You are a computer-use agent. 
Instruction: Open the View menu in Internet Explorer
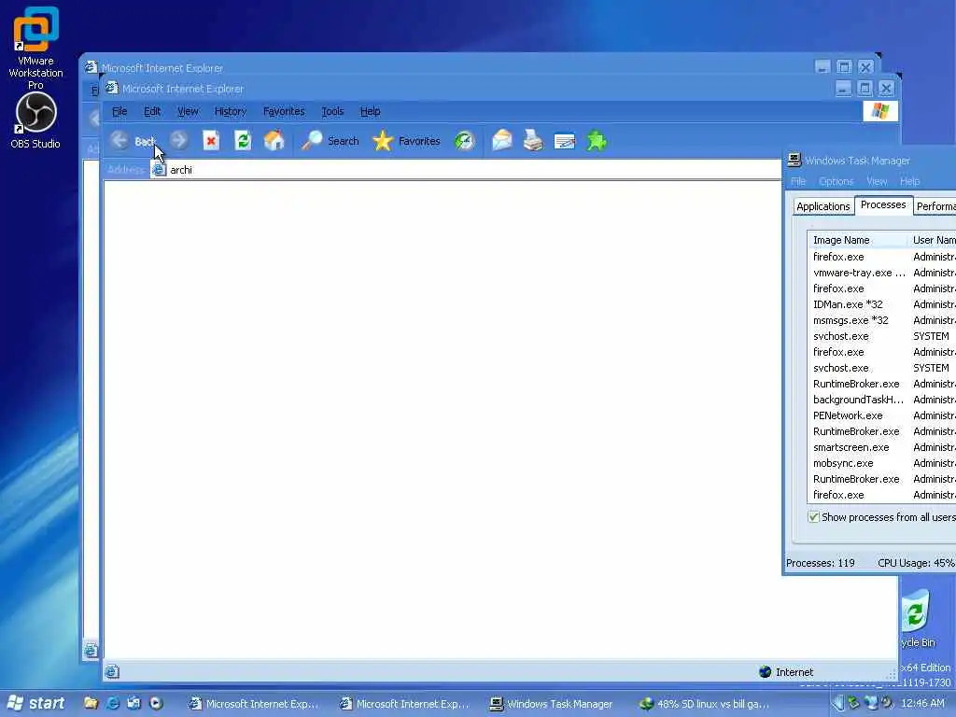[x=188, y=111]
